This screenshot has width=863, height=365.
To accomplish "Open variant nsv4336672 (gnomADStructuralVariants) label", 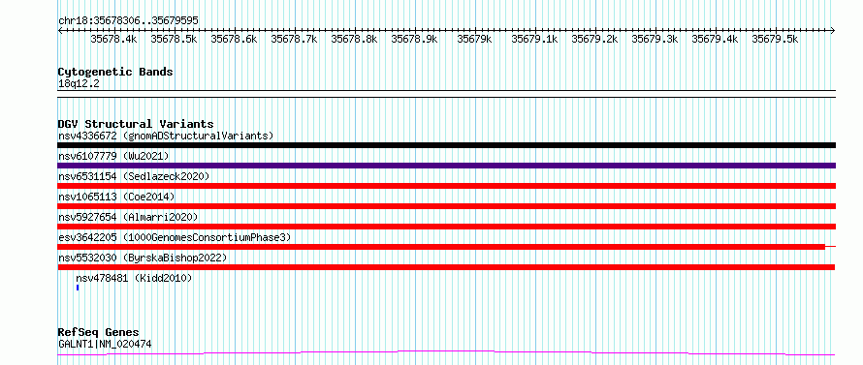I will pos(166,136).
